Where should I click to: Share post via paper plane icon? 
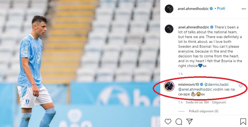(x=189, y=121)
